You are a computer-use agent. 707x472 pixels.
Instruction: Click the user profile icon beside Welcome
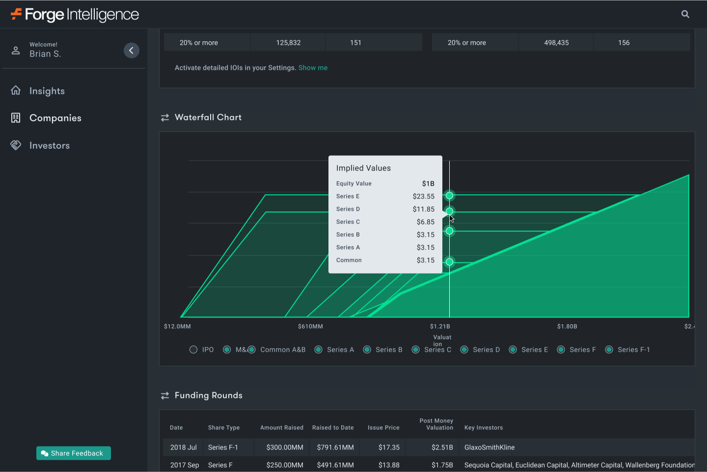pos(15,50)
